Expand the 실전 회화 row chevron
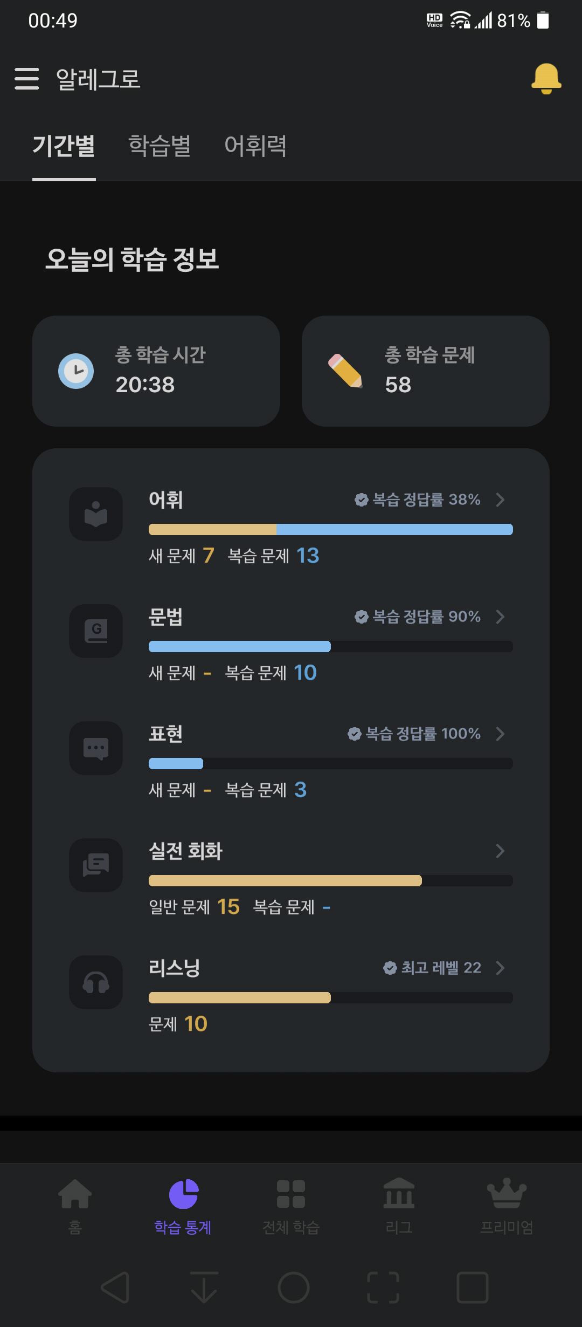Screen dimensions: 582x1327 [x=500, y=851]
